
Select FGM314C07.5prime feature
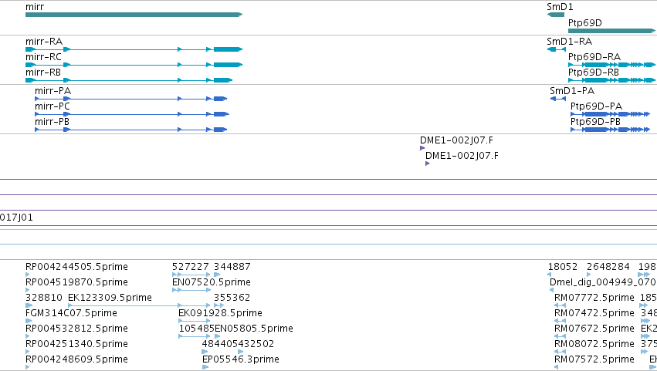coord(71,313)
